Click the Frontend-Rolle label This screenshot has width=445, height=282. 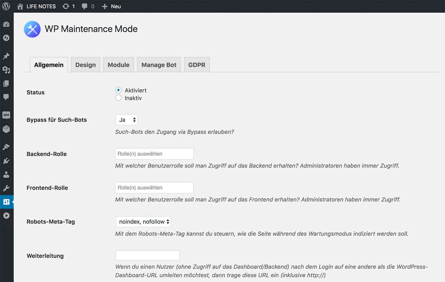(x=47, y=188)
